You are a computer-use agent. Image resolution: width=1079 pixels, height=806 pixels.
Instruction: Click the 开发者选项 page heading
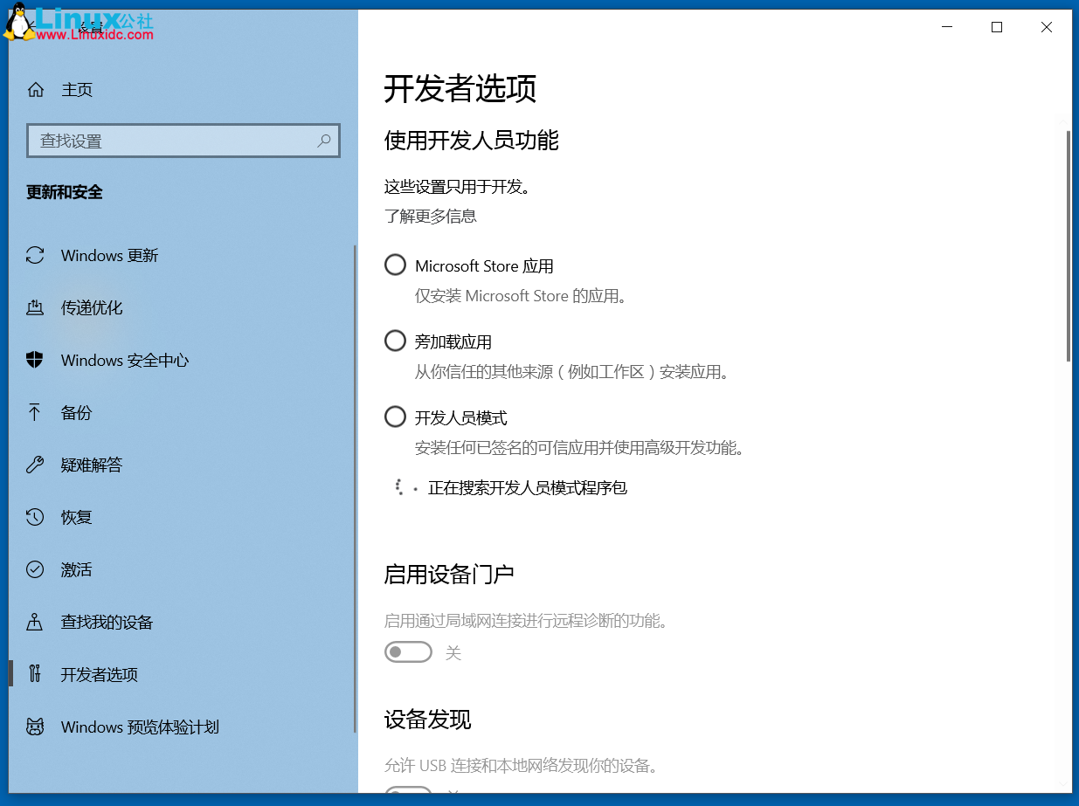(x=460, y=89)
